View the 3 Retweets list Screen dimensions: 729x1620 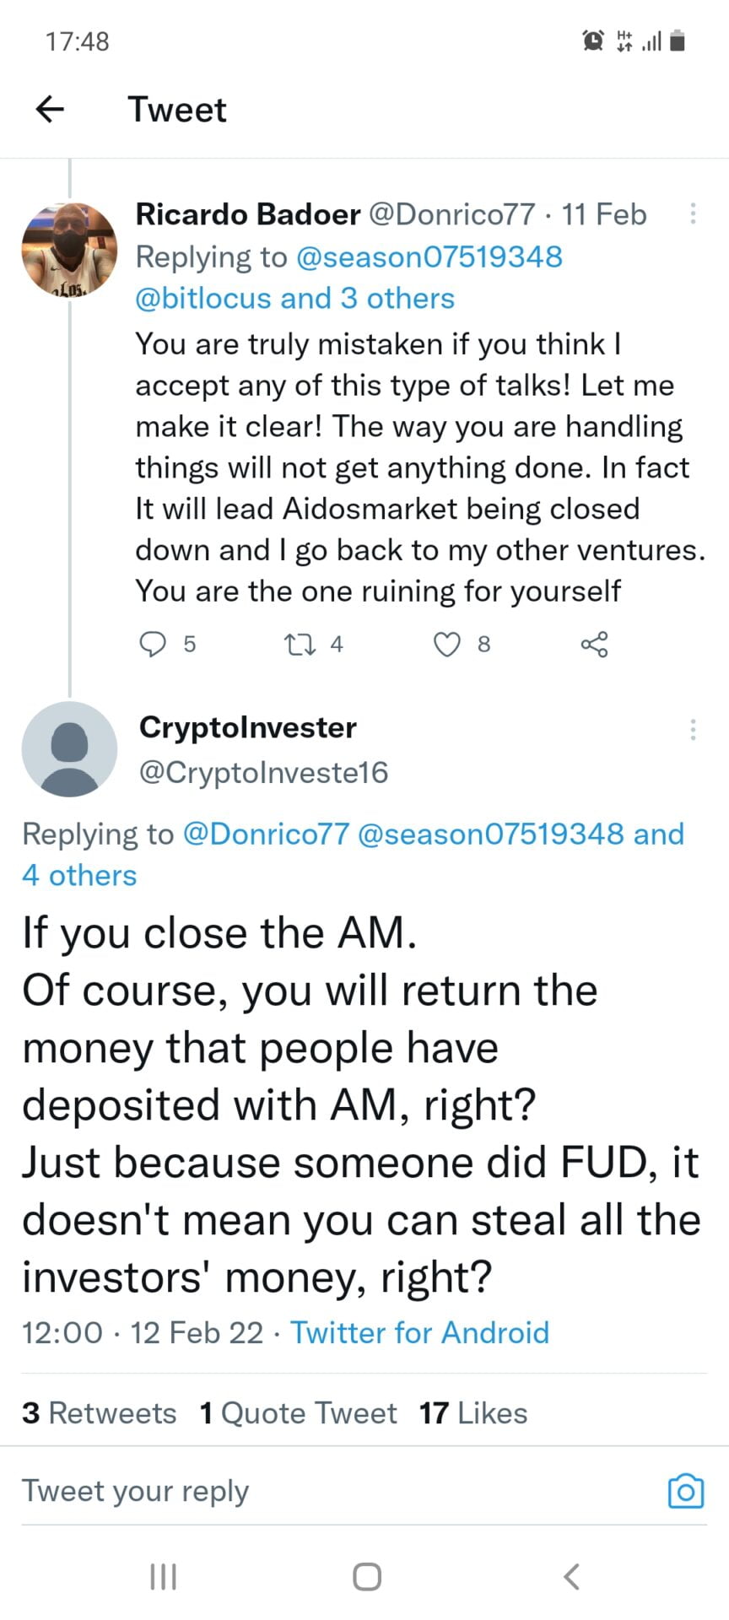[100, 1412]
